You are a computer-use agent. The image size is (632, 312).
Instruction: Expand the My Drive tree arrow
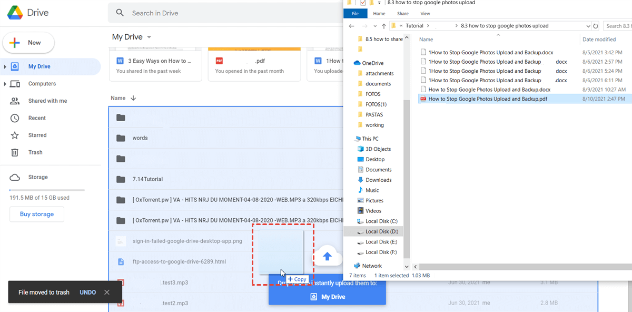click(x=5, y=67)
